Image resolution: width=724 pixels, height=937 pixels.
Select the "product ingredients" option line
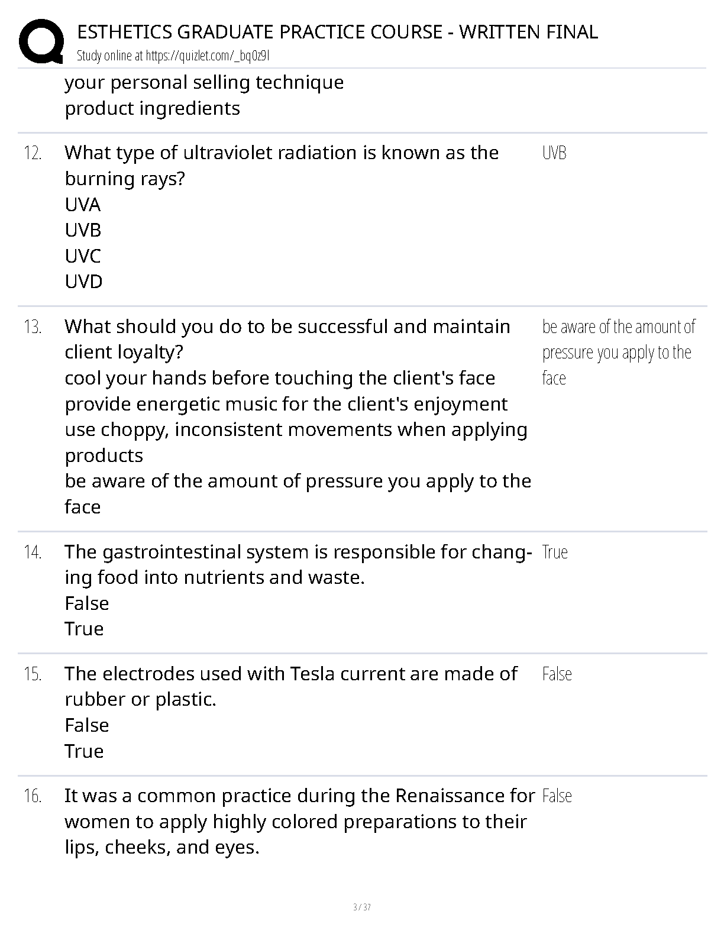[x=152, y=108]
